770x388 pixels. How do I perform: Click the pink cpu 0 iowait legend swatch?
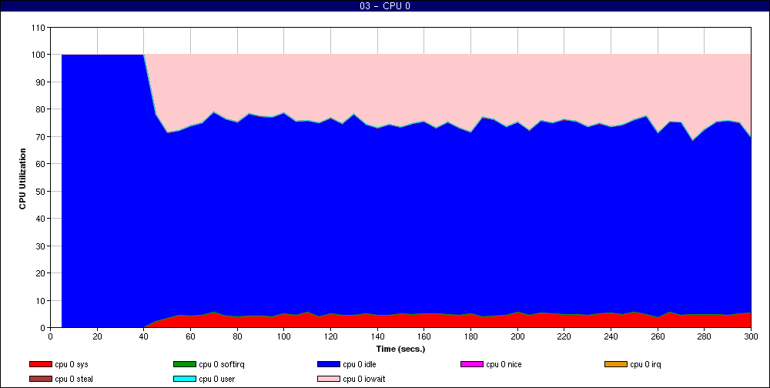tap(329, 380)
